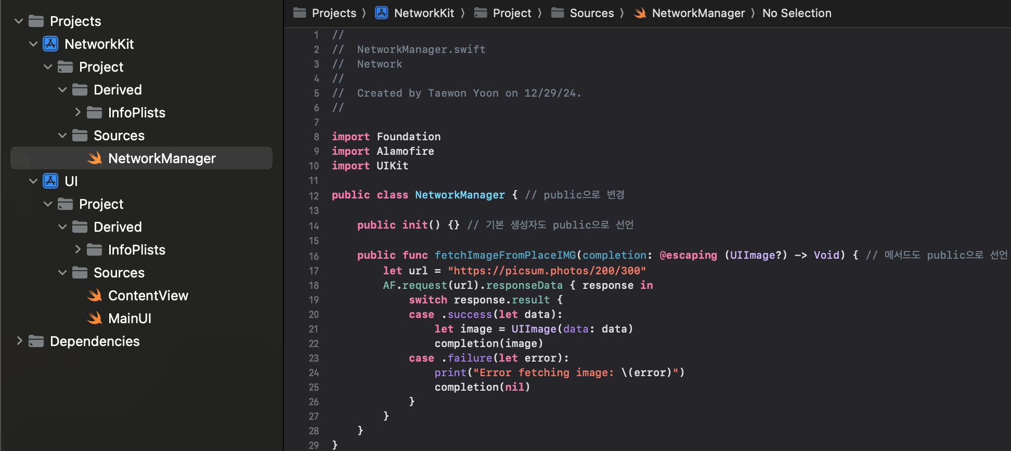The width and height of the screenshot is (1011, 451).
Task: Collapse the Derived folder under NetworkKit
Action: pyautogui.click(x=62, y=90)
